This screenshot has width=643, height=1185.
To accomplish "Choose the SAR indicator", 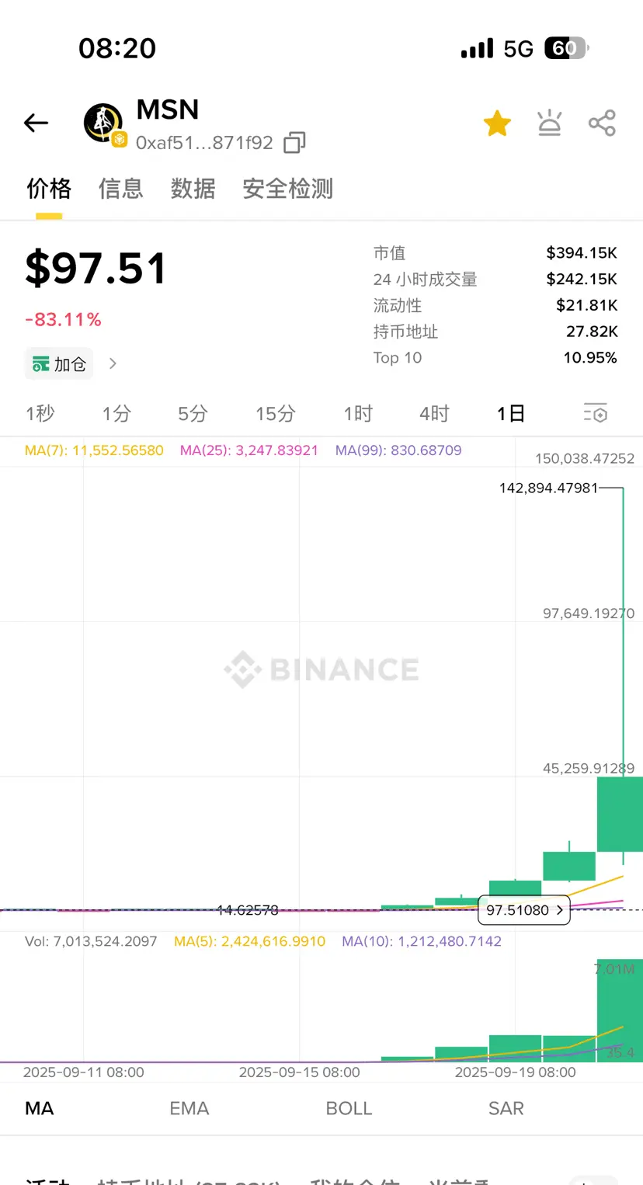I will [506, 1108].
